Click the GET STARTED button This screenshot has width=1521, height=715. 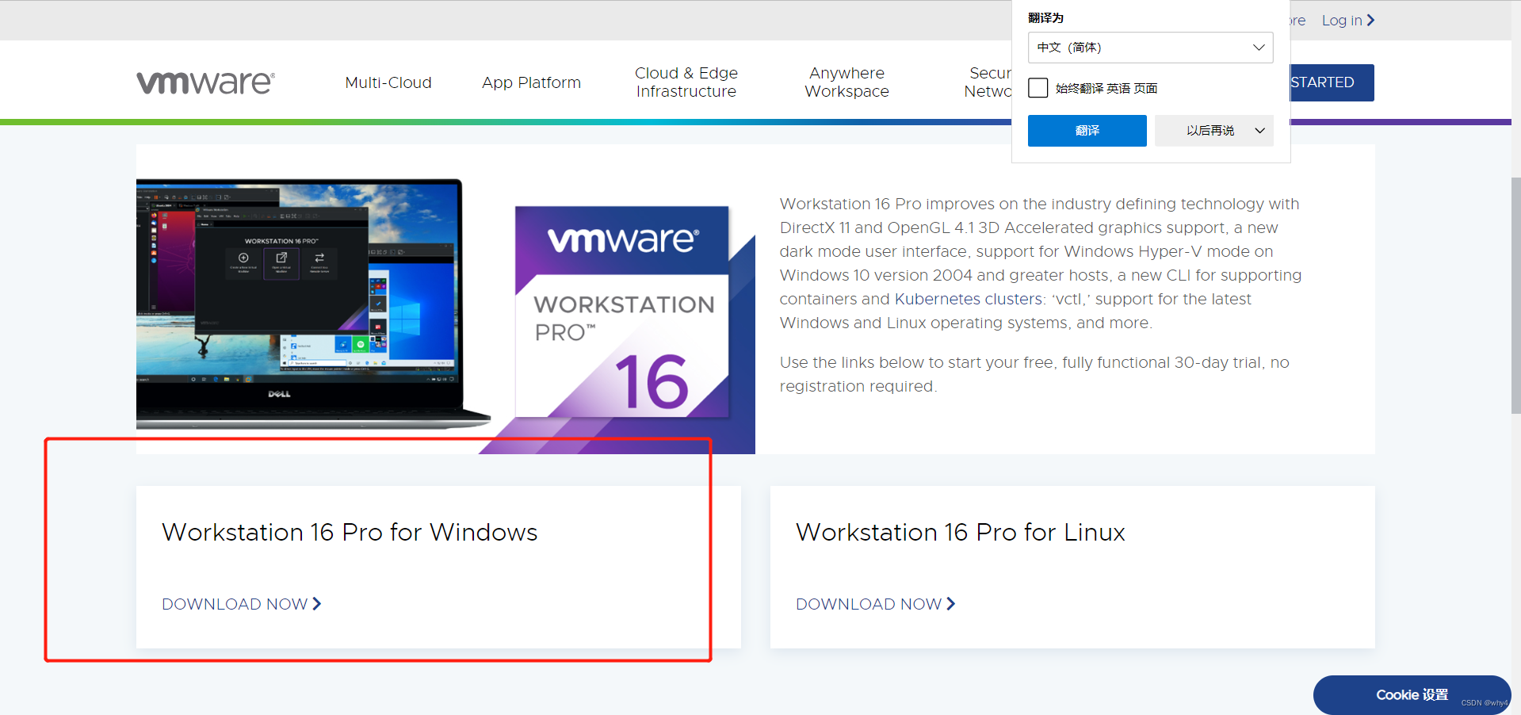(1332, 82)
